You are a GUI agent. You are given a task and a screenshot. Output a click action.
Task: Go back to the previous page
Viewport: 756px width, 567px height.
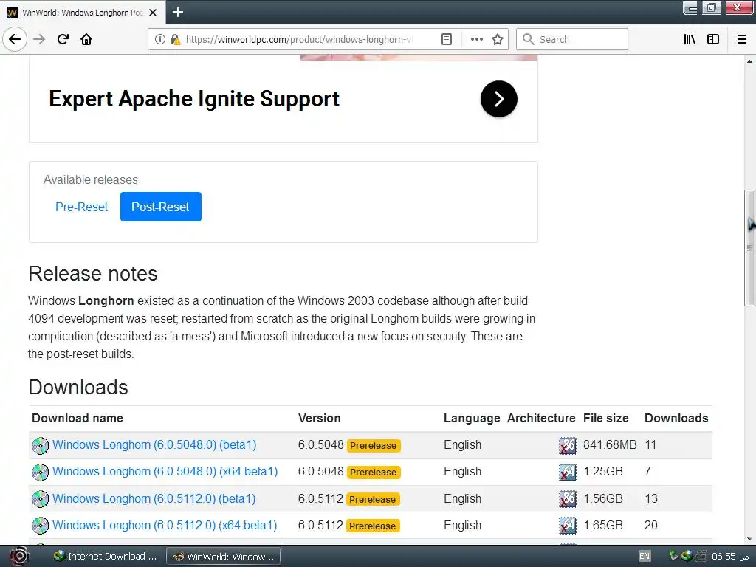click(x=15, y=39)
